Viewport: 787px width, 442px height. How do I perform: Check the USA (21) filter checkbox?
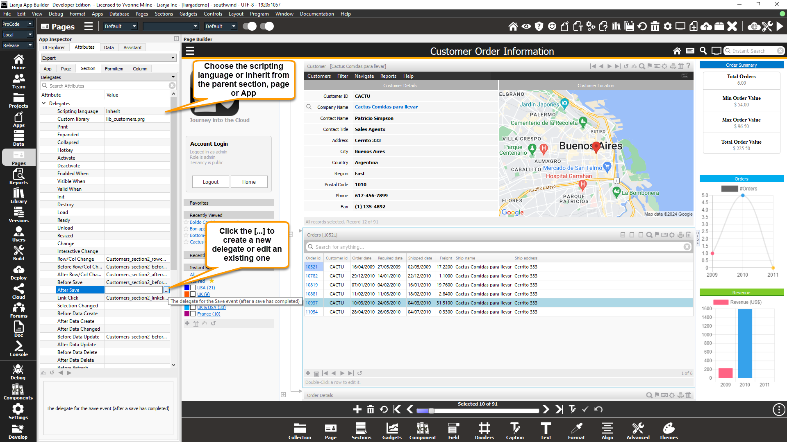193,288
